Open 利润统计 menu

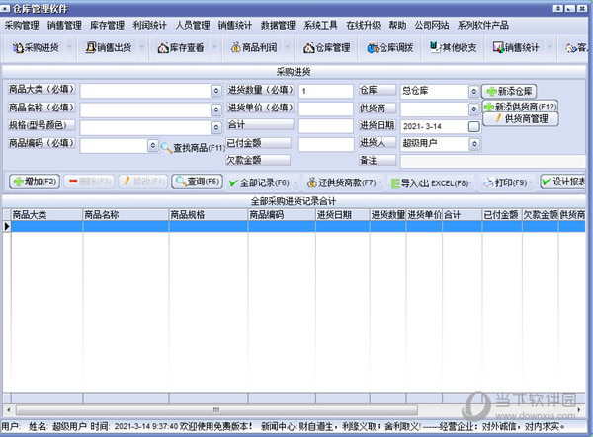(150, 26)
